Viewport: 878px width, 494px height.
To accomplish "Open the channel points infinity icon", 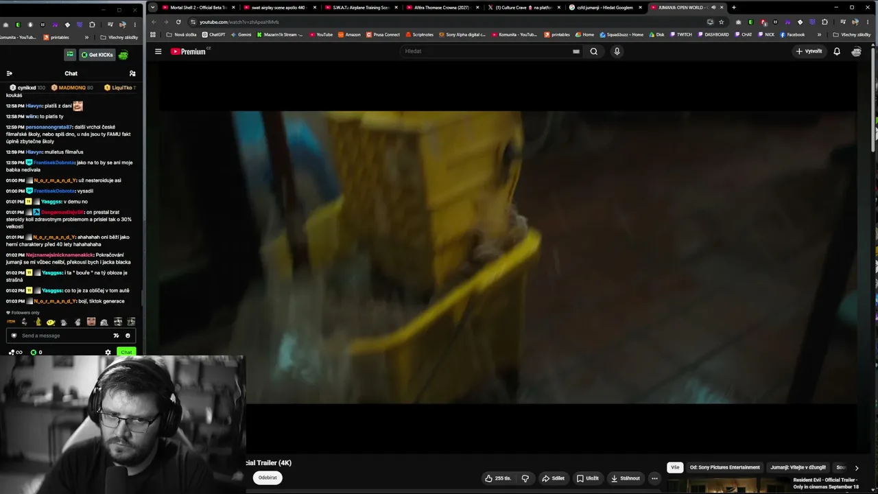I will (15, 352).
